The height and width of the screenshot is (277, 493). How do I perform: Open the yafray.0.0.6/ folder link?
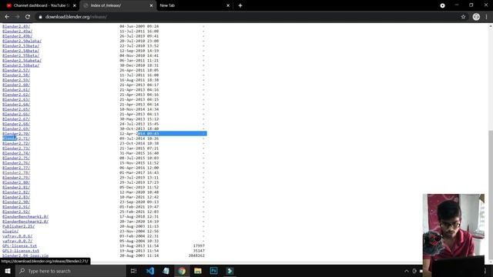17,236
